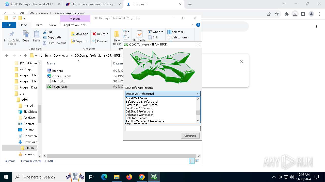This screenshot has height=182, width=325.
Task: Click the Name column header
Action: pyautogui.click(x=51, y=63)
